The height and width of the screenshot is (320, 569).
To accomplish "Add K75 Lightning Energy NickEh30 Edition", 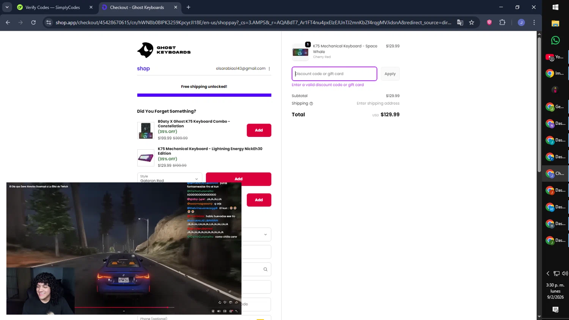I will [x=238, y=179].
